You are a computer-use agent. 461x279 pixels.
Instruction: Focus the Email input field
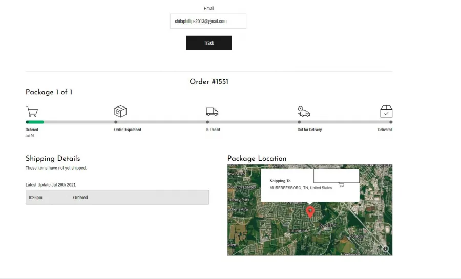point(208,21)
